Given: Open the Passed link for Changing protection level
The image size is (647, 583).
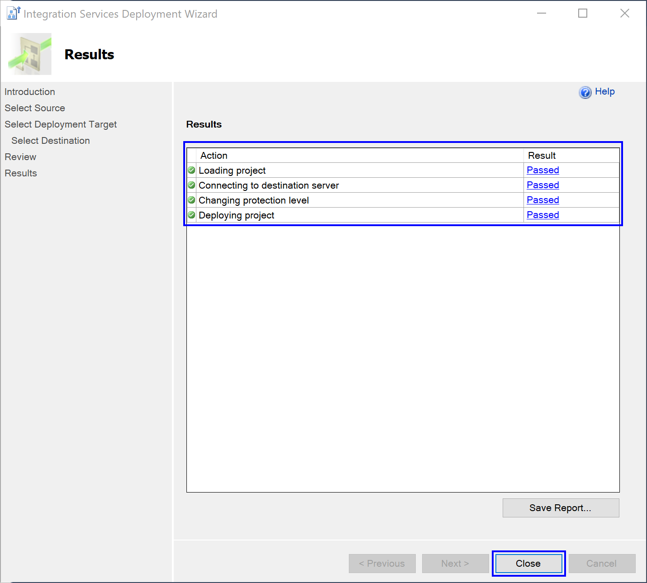Looking at the screenshot, I should click(542, 200).
